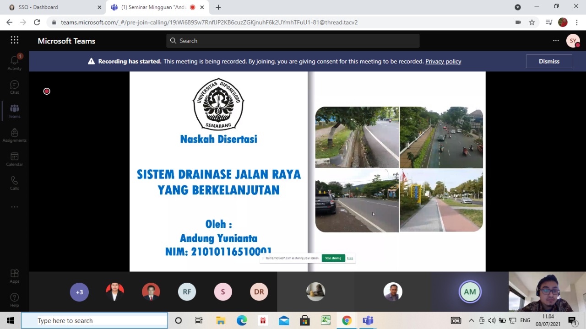Open the Activity feed in sidebar
The height and width of the screenshot is (329, 586).
pos(14,63)
